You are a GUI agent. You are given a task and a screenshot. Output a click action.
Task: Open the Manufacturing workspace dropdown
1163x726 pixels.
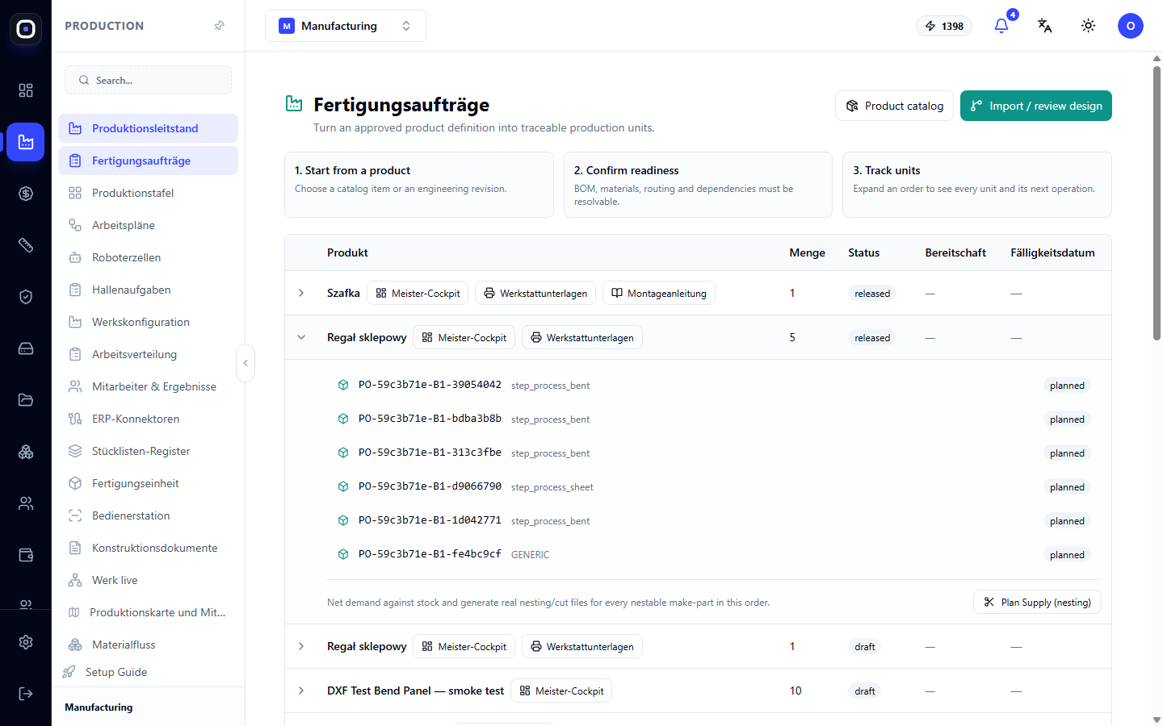(346, 26)
